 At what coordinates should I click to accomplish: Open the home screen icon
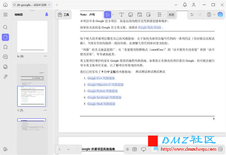click(x=5, y=5)
